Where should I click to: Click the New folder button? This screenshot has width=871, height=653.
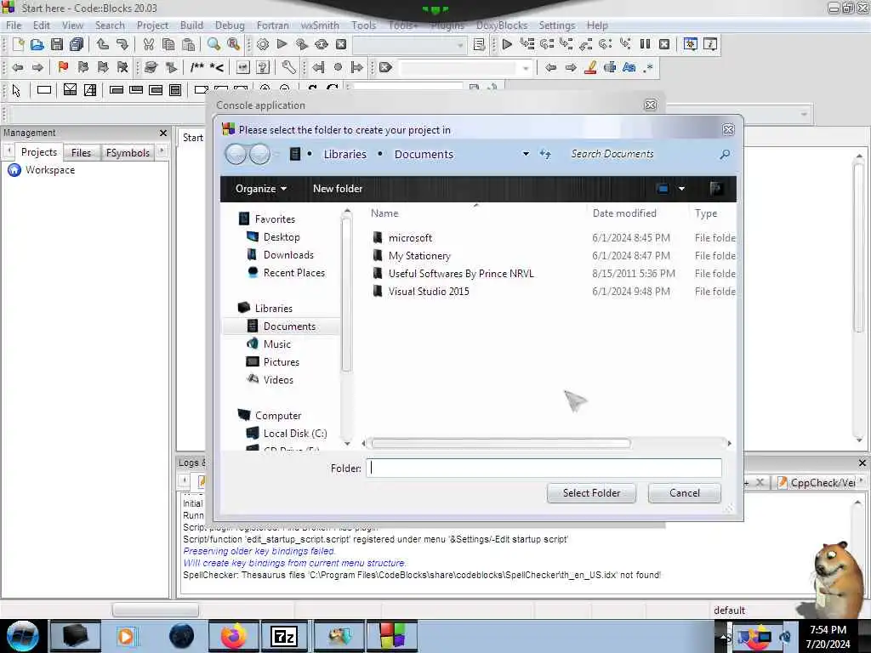click(338, 189)
